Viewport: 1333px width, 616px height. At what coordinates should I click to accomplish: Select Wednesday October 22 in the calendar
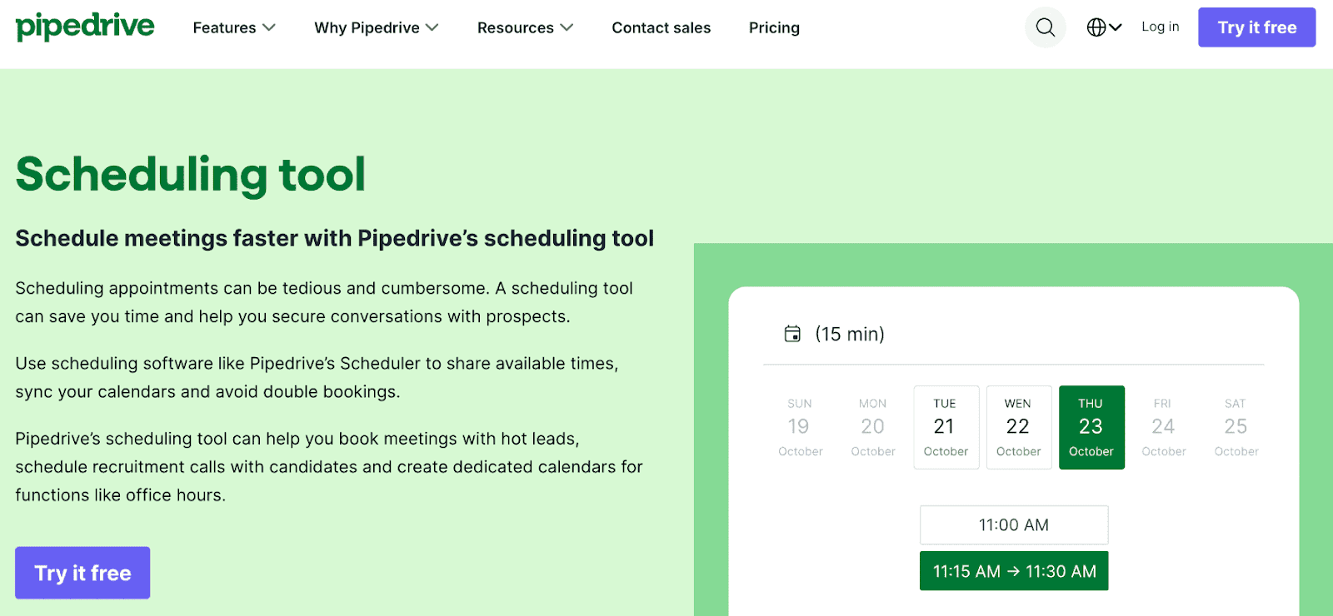(x=1018, y=426)
